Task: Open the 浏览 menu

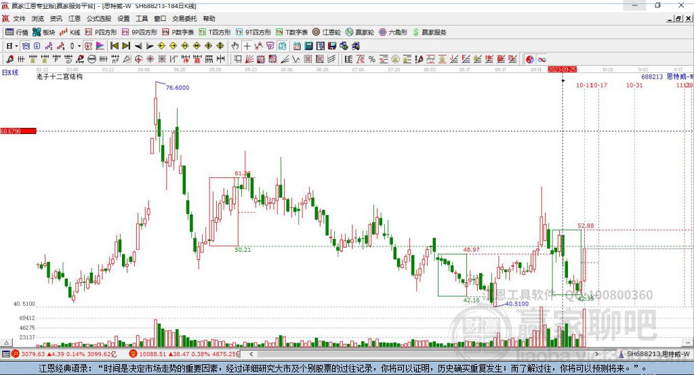Action: tap(38, 18)
